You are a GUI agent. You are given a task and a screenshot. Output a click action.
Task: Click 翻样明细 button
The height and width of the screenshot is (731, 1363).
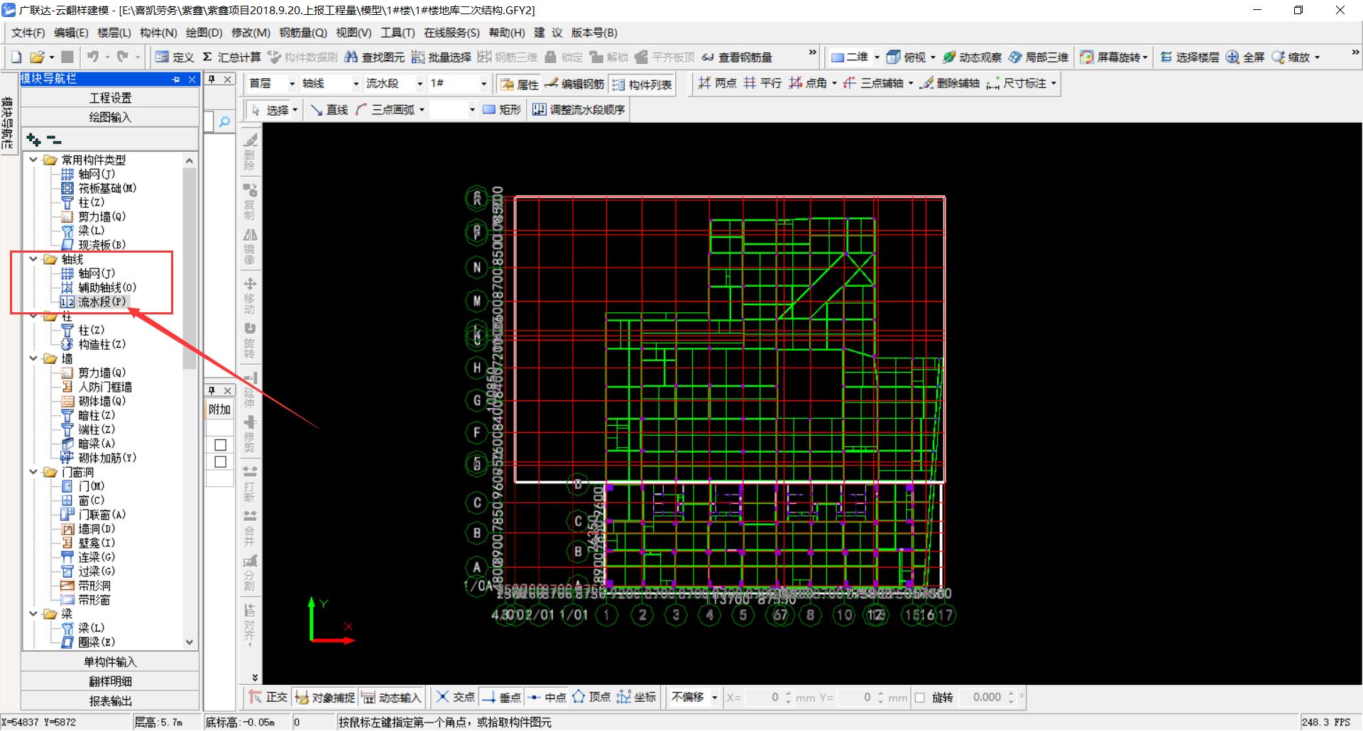tap(110, 681)
